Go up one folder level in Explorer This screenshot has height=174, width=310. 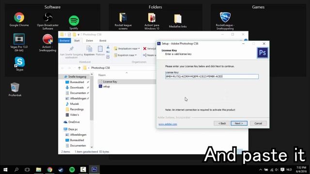[79, 68]
